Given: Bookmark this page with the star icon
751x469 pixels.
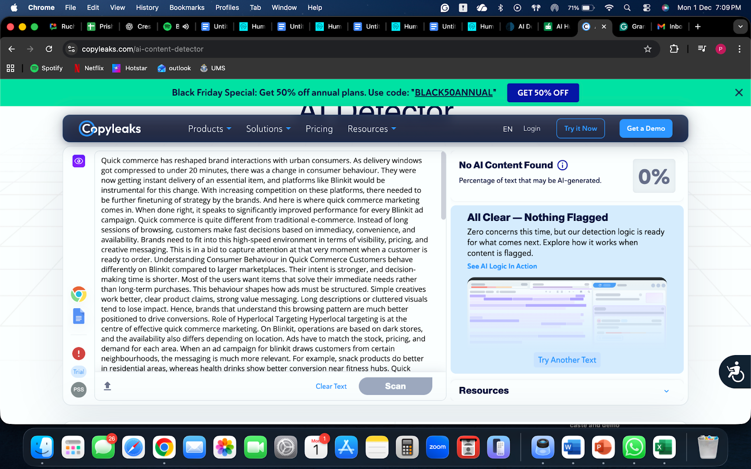Looking at the screenshot, I should 648,49.
